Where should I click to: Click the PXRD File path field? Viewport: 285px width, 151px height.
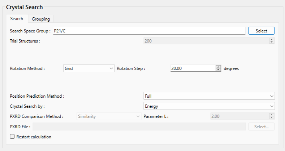[139, 126]
